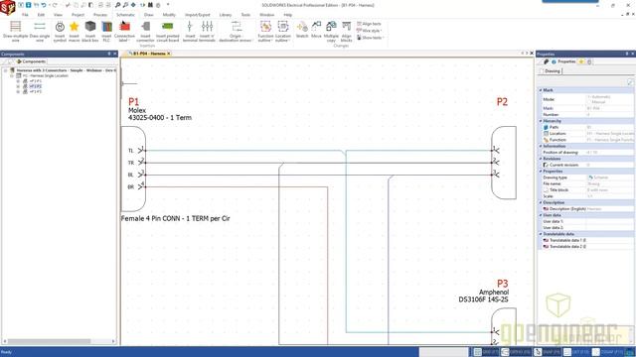
Task: Select the Align blocks tool
Action: click(x=347, y=31)
